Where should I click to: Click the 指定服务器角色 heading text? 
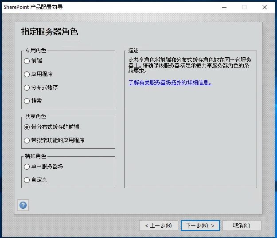50,32
